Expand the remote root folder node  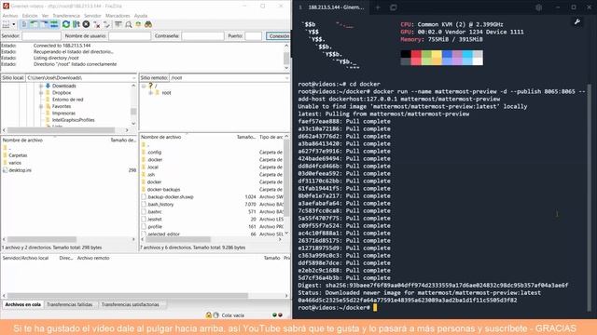coord(150,93)
